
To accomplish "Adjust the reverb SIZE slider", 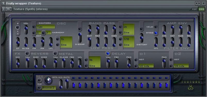I will (36, 63).
